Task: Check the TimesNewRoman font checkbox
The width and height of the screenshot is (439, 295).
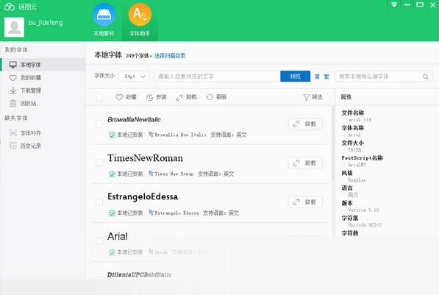Action: 99,163
